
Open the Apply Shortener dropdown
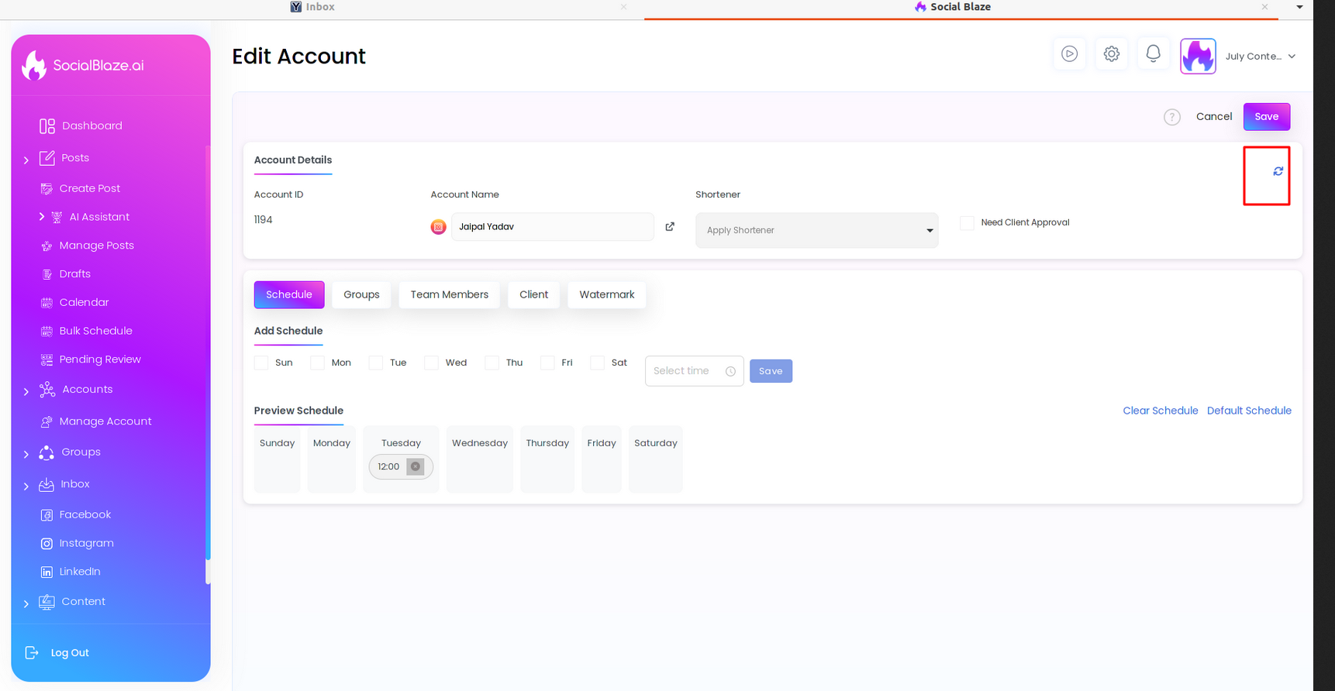coord(816,230)
